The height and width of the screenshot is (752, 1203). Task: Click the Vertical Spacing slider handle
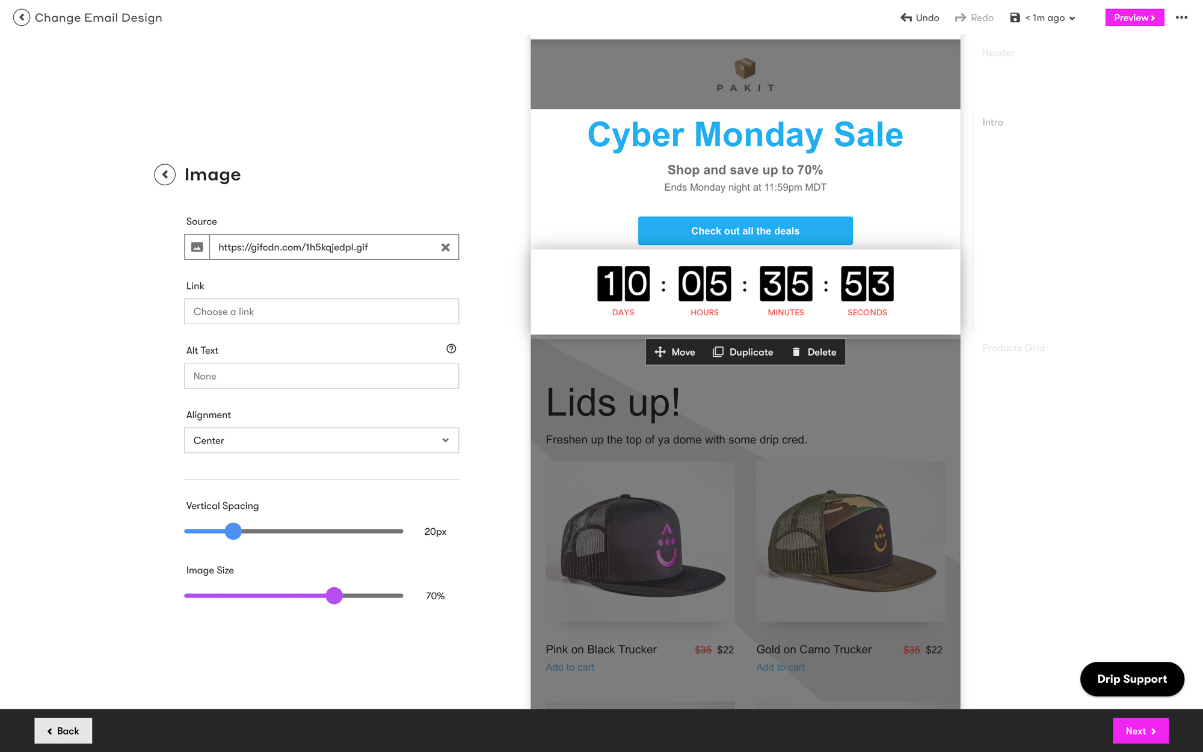233,531
